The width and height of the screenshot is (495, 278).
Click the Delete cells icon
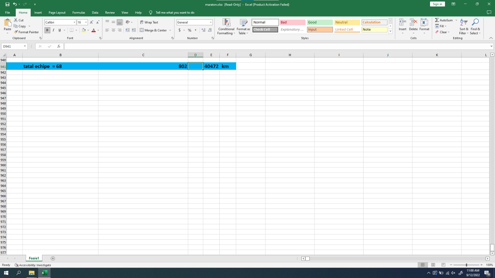[413, 23]
